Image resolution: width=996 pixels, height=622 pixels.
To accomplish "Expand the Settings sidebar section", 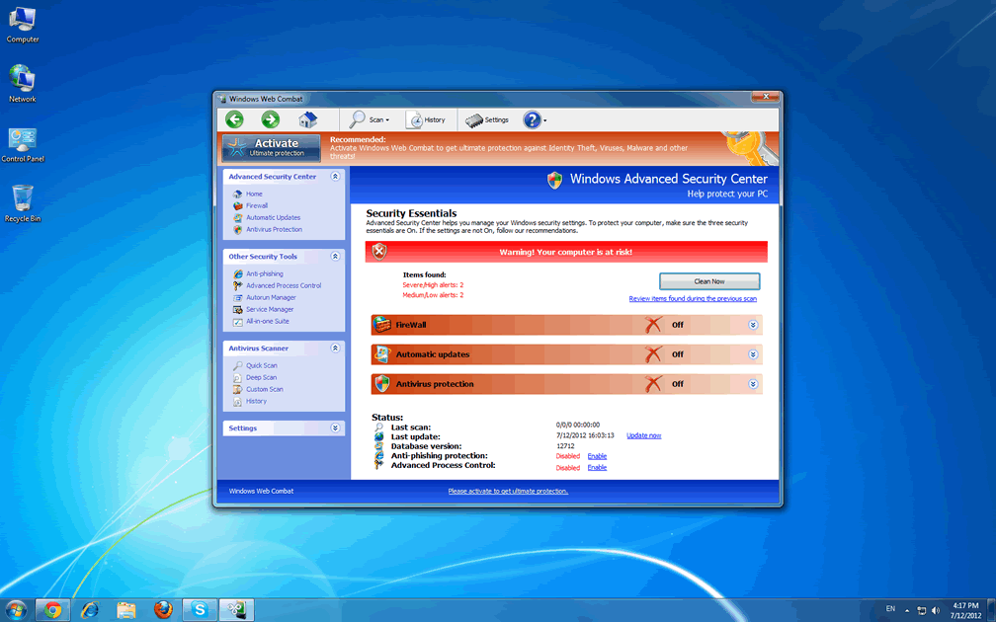I will 335,428.
